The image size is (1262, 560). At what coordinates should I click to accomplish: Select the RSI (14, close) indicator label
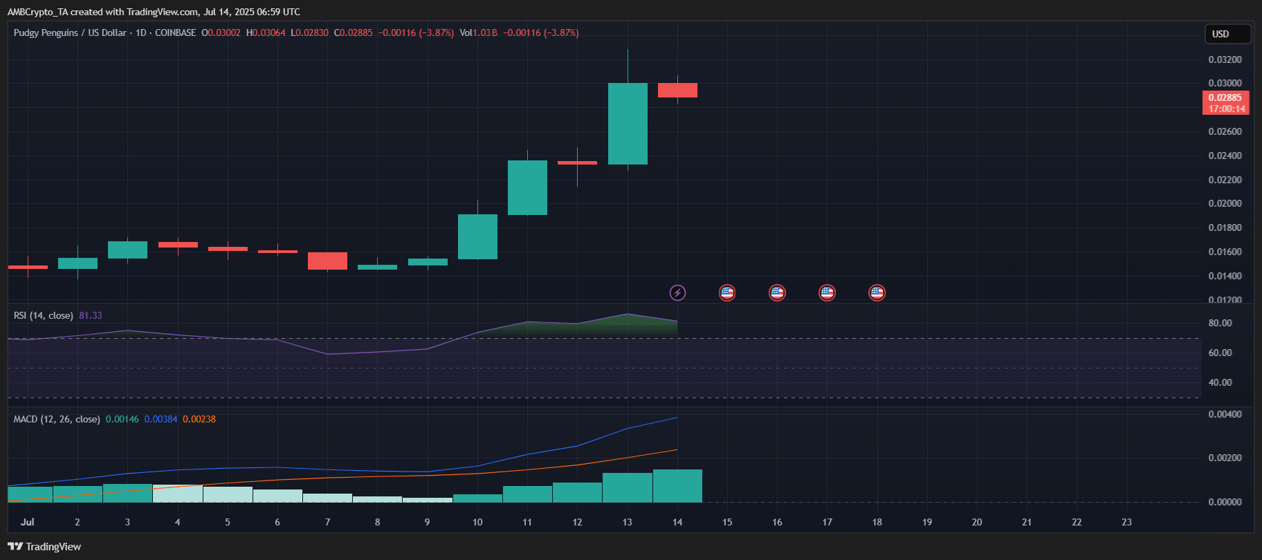(x=43, y=316)
